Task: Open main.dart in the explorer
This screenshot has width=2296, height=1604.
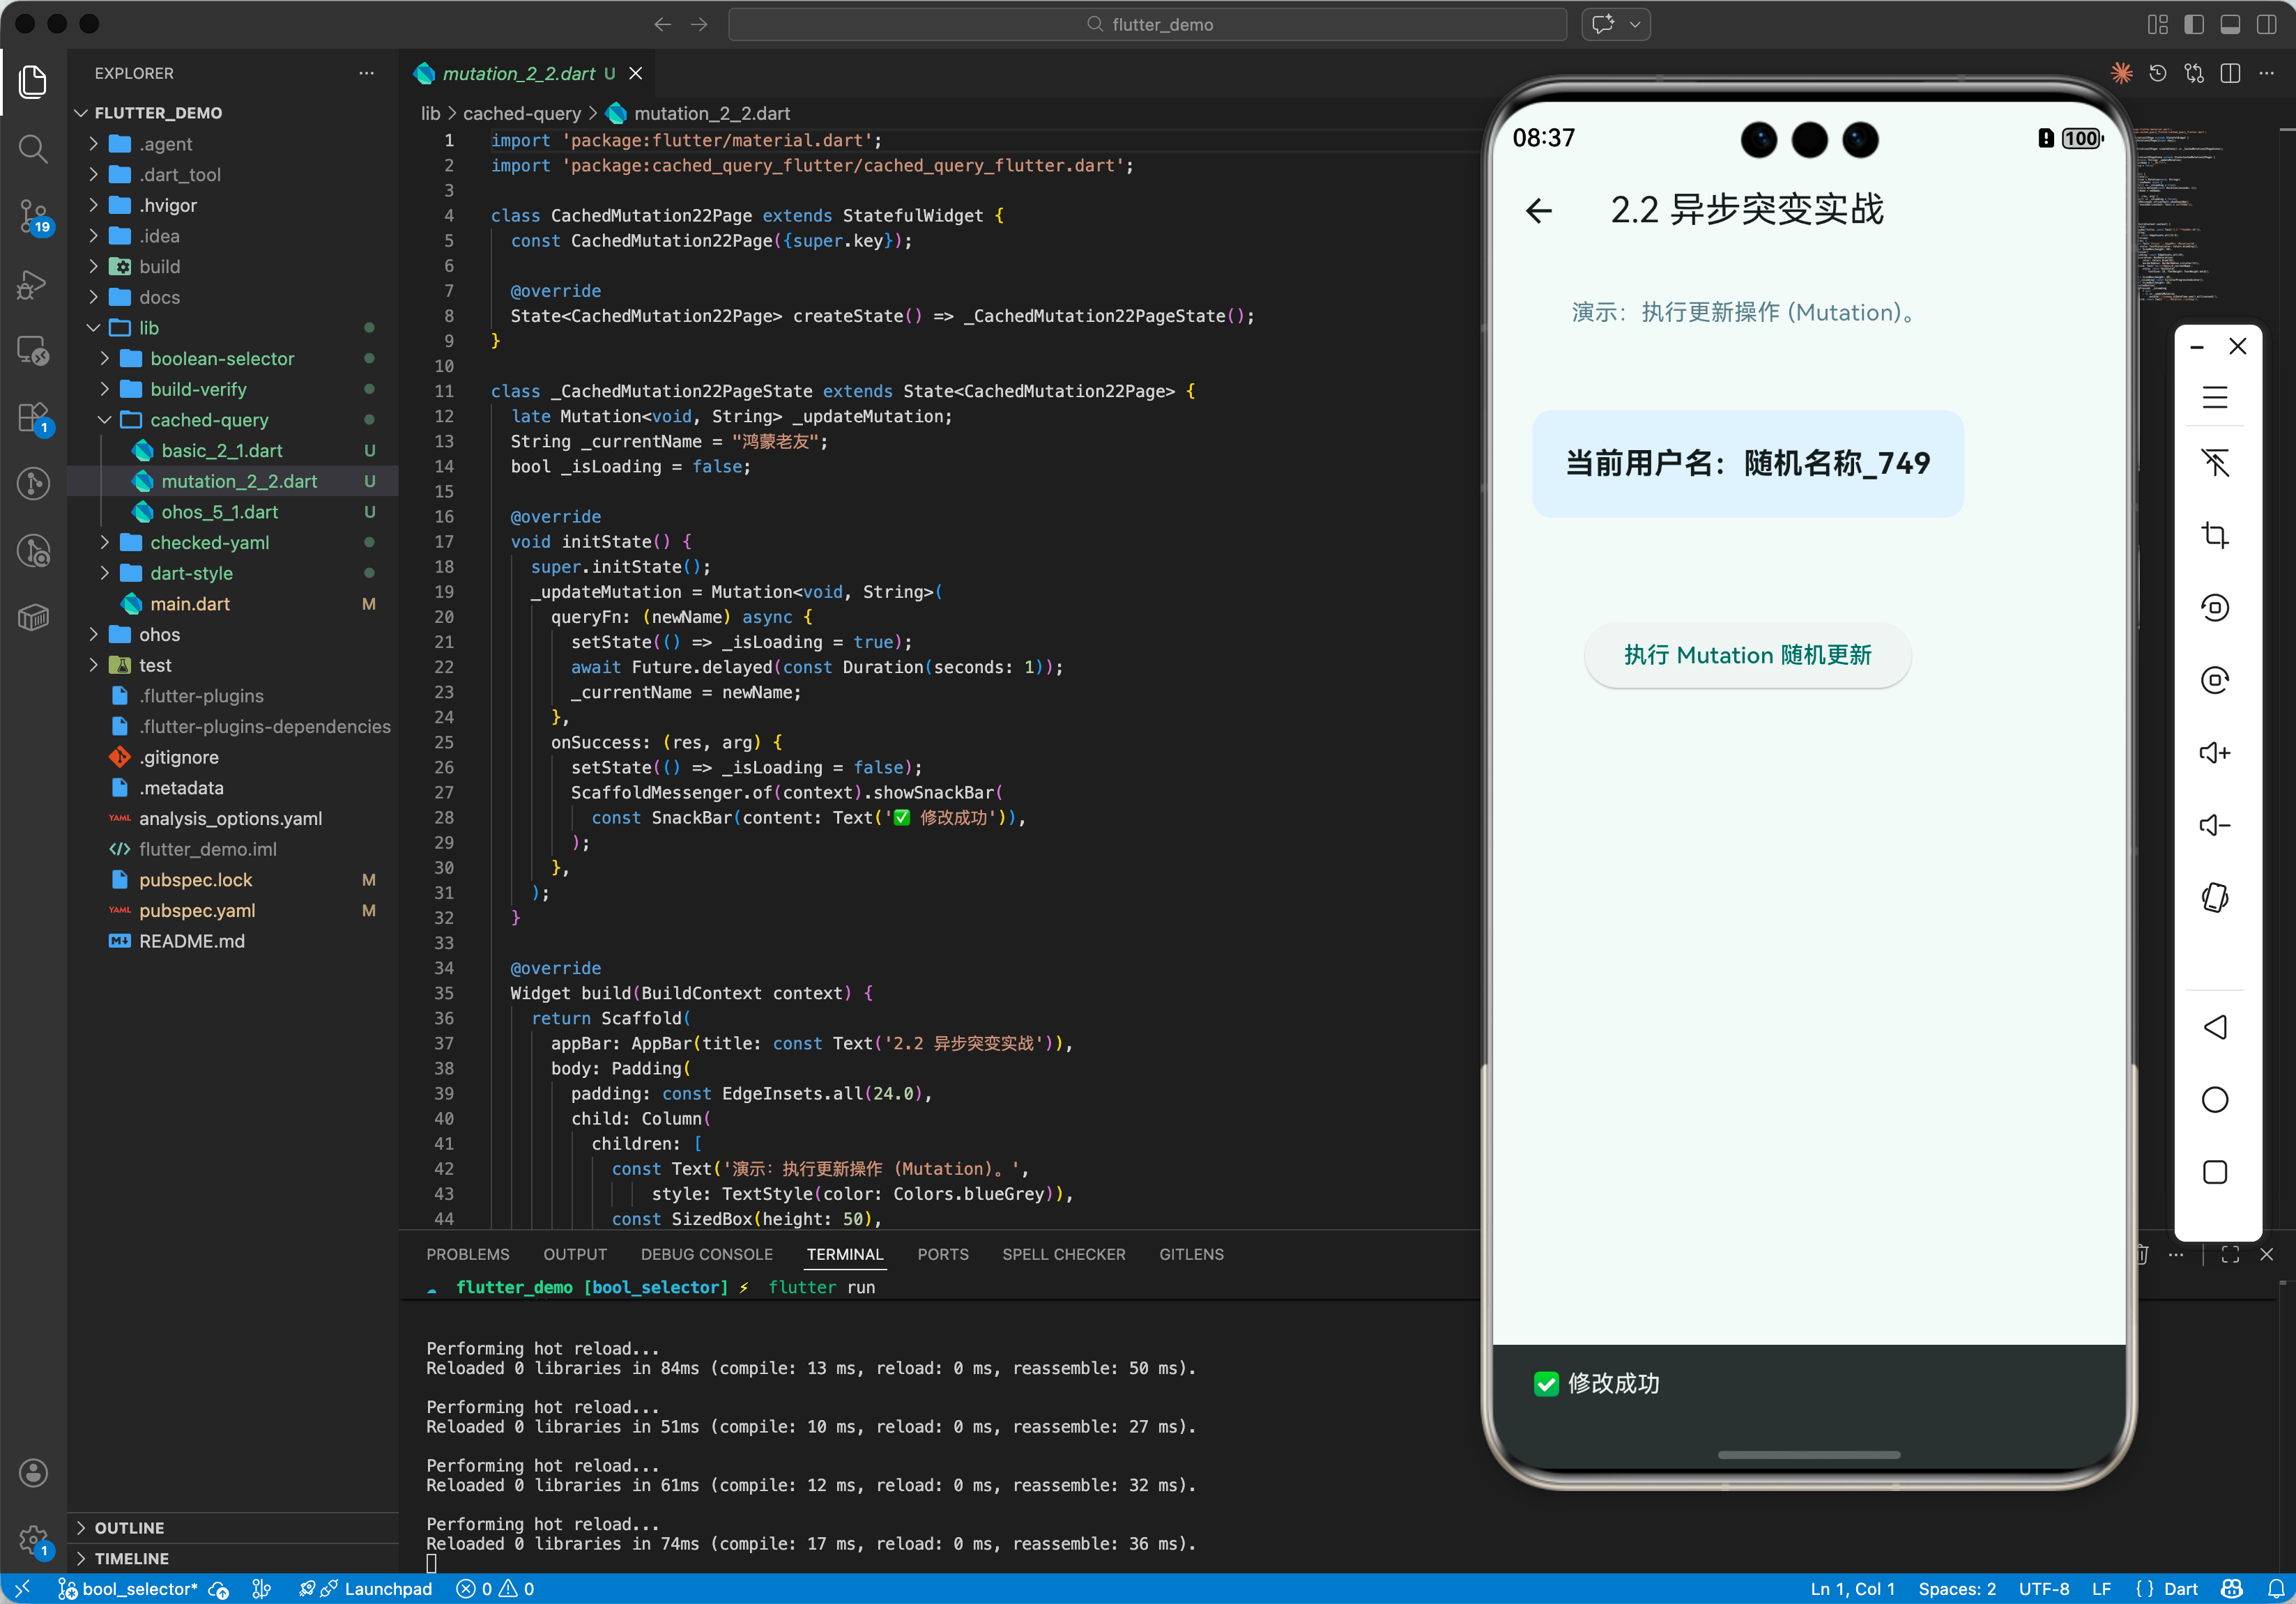Action: click(x=189, y=603)
